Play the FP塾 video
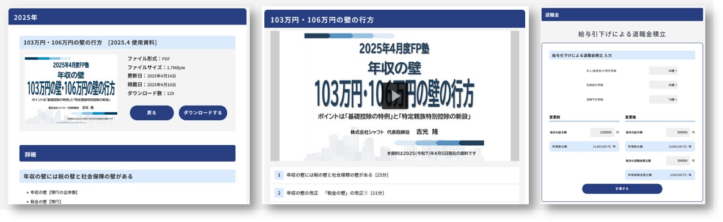The image size is (723, 222). 394,96
